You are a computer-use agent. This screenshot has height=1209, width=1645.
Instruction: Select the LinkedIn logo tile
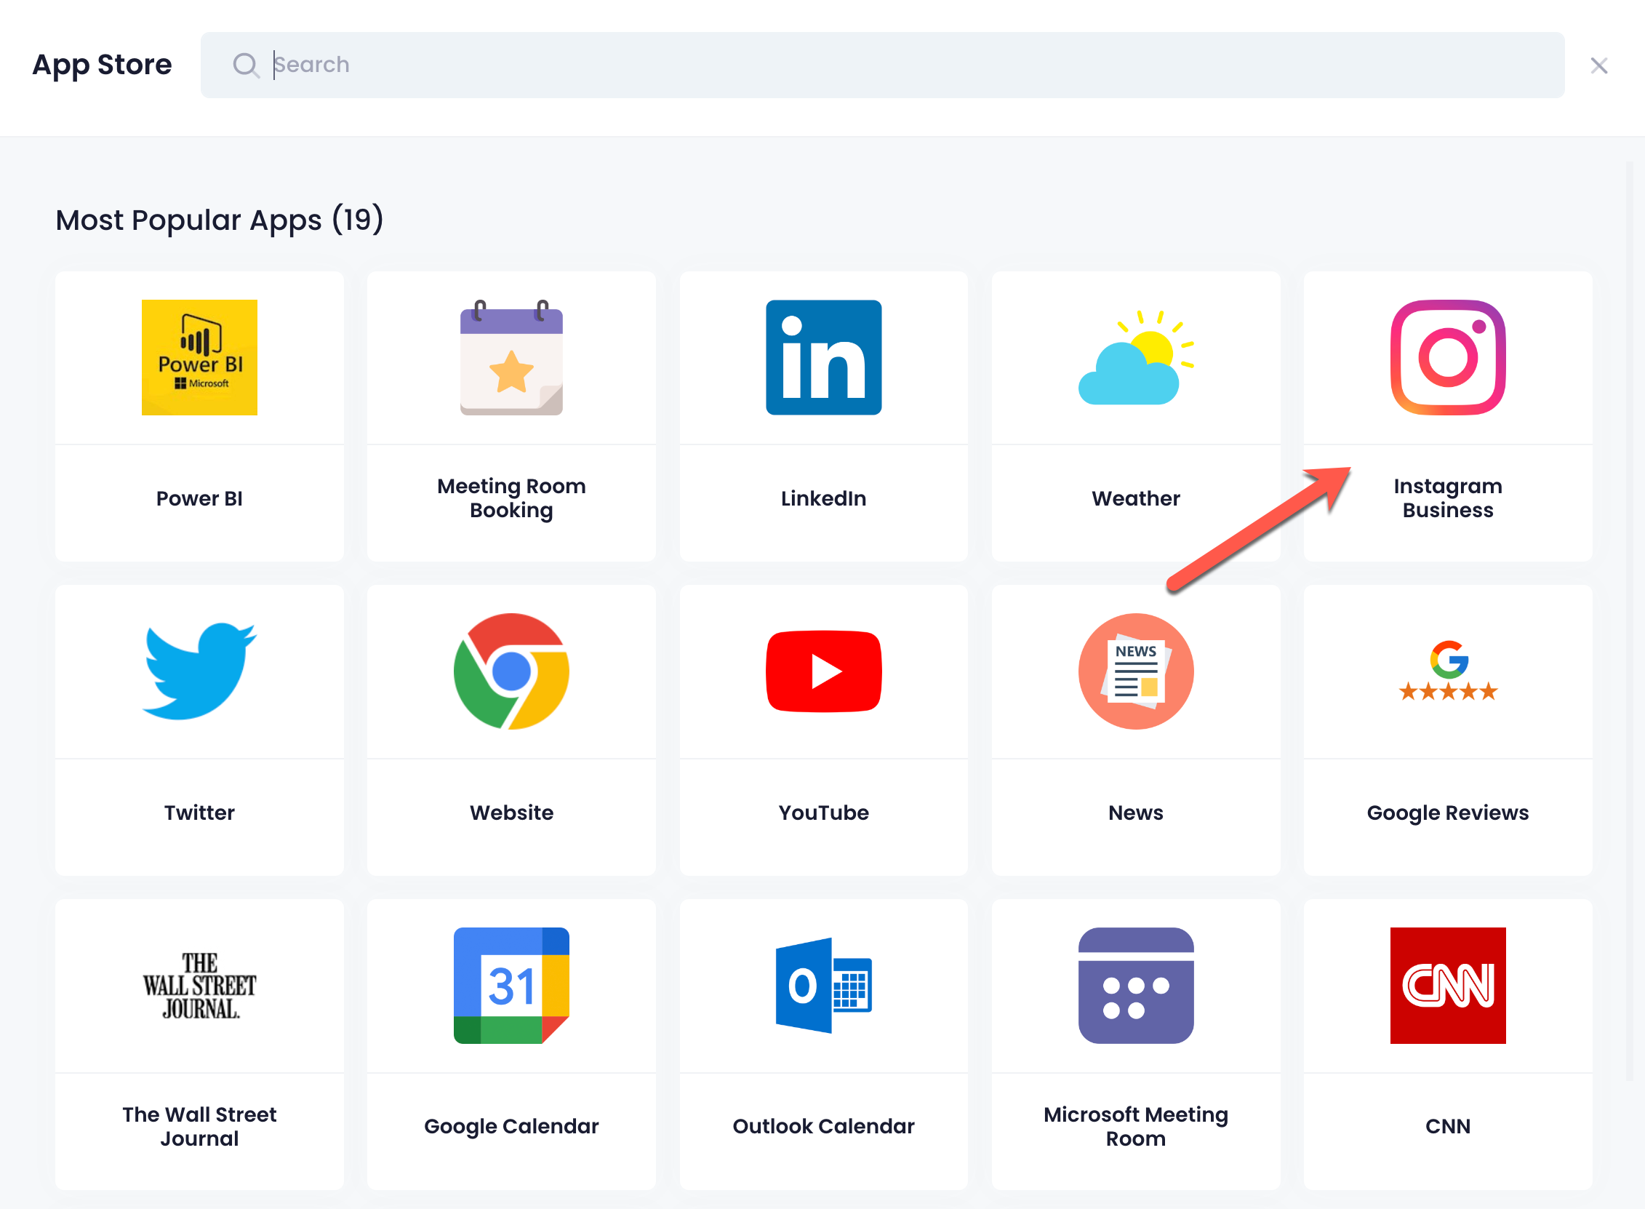pyautogui.click(x=824, y=357)
